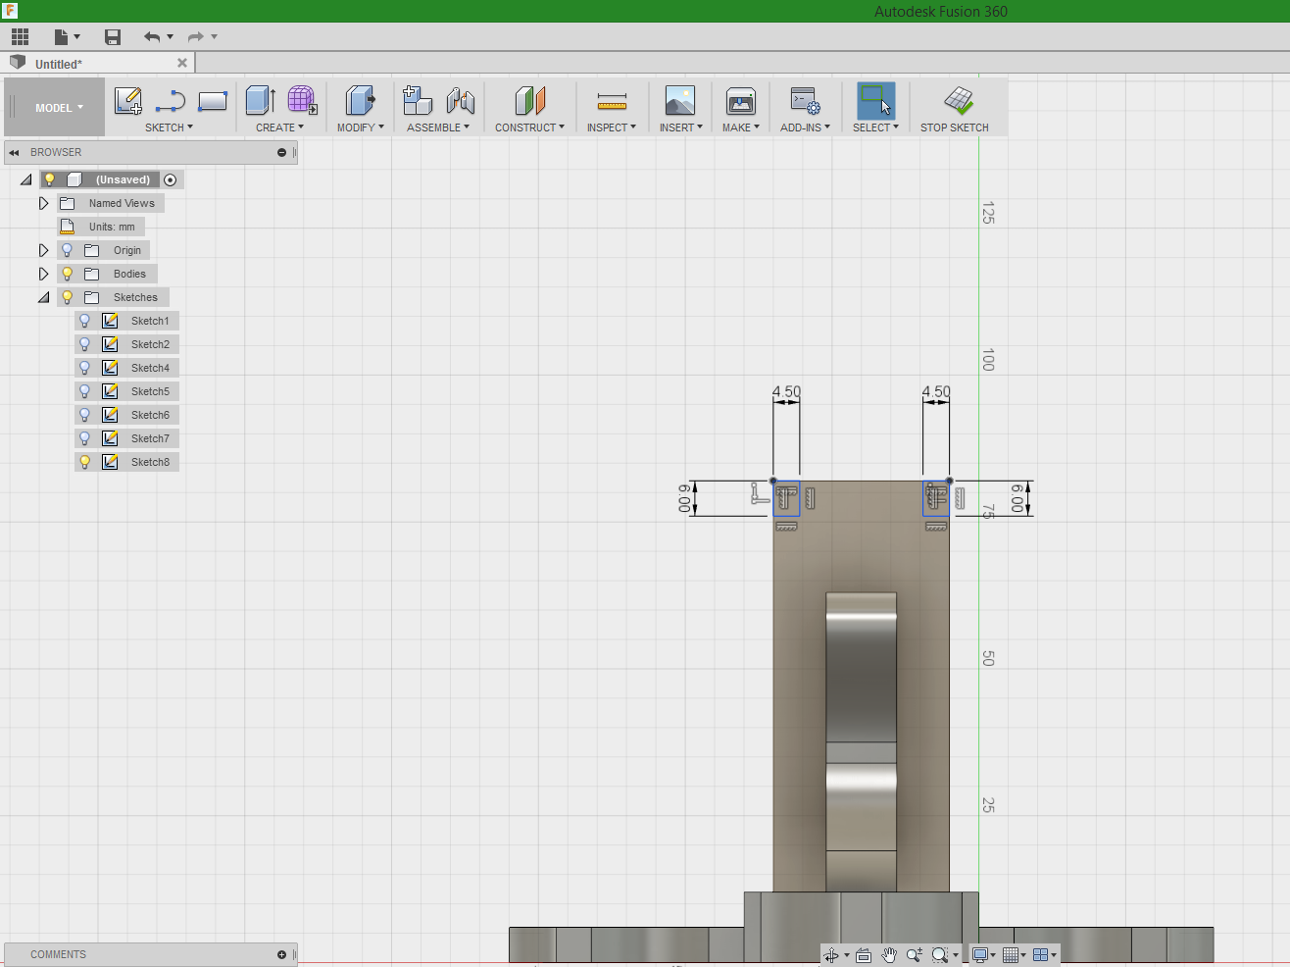Image resolution: width=1290 pixels, height=967 pixels.
Task: Toggle visibility bulb for Sketch4
Action: (x=85, y=368)
